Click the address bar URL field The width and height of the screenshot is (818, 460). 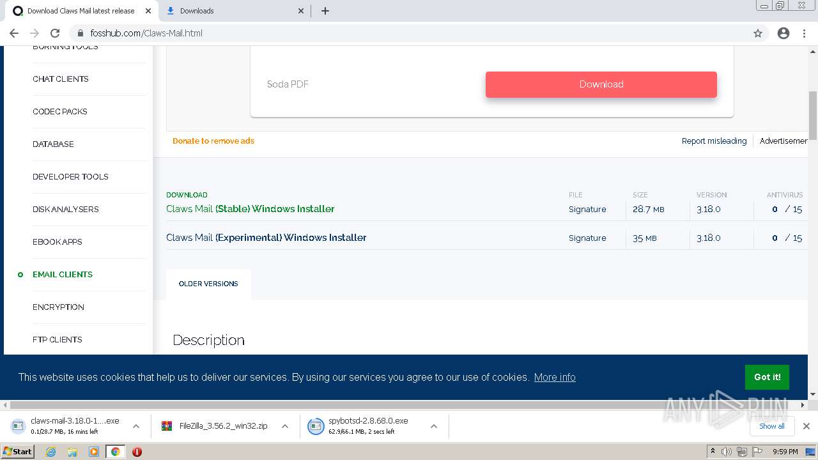tap(409, 33)
